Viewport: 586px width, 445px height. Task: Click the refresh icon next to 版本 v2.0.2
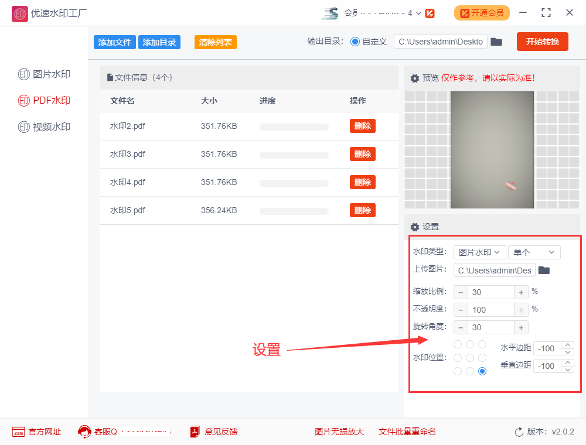[x=519, y=432]
